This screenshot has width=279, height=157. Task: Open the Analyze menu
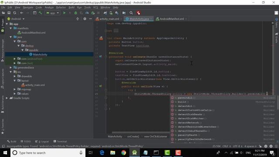[x=49, y=7]
